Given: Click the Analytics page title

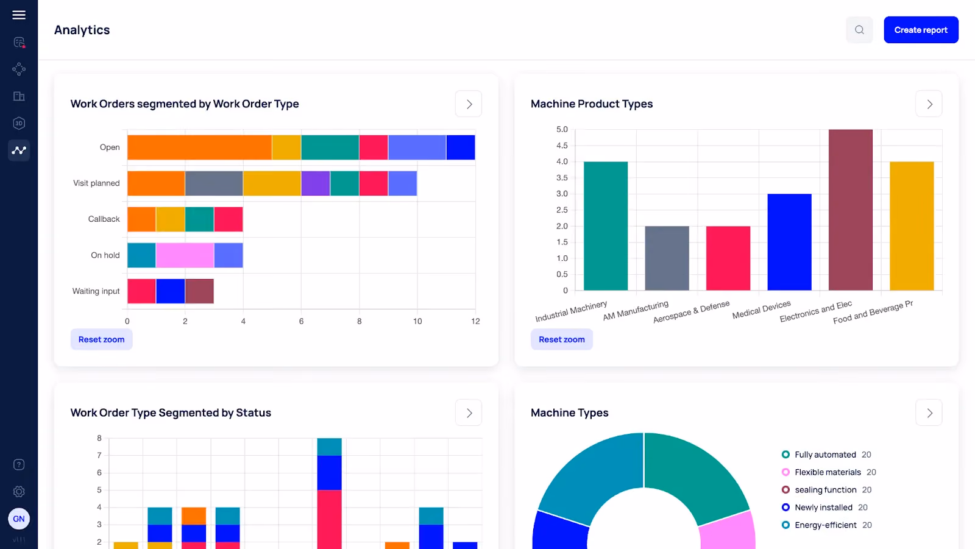Looking at the screenshot, I should click(82, 30).
